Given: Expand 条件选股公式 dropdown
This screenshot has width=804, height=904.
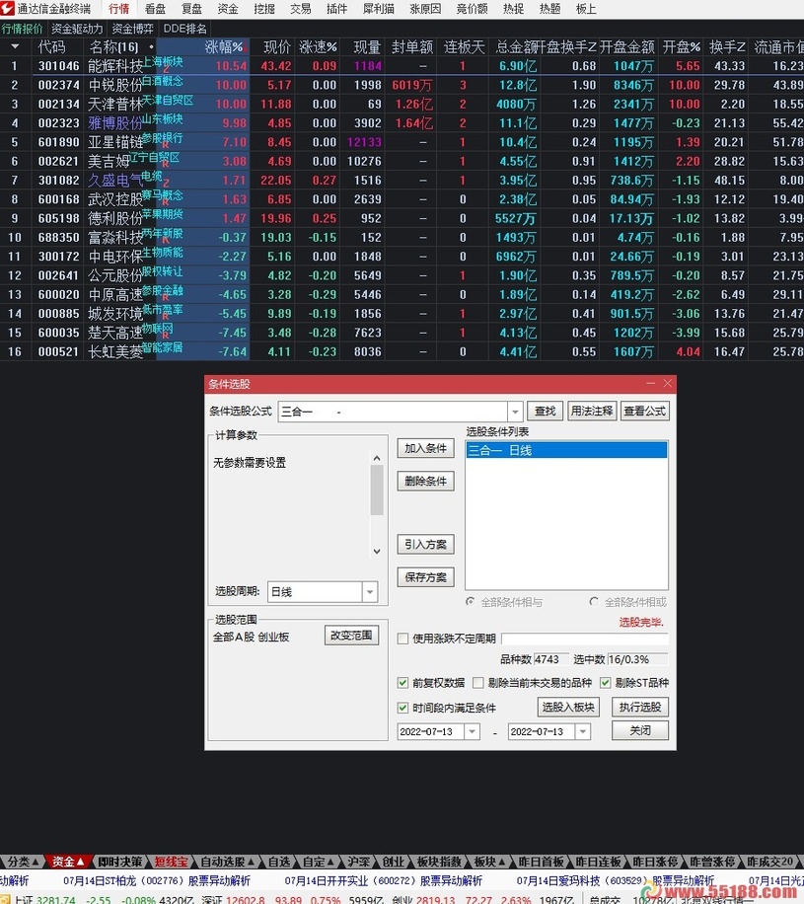Looking at the screenshot, I should (515, 412).
